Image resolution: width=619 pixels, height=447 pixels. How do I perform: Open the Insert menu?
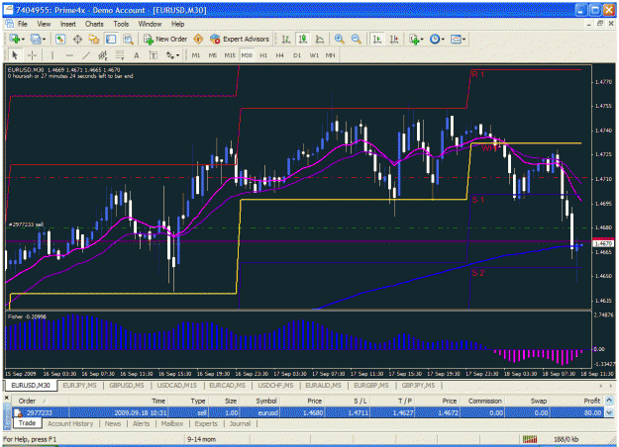click(68, 24)
